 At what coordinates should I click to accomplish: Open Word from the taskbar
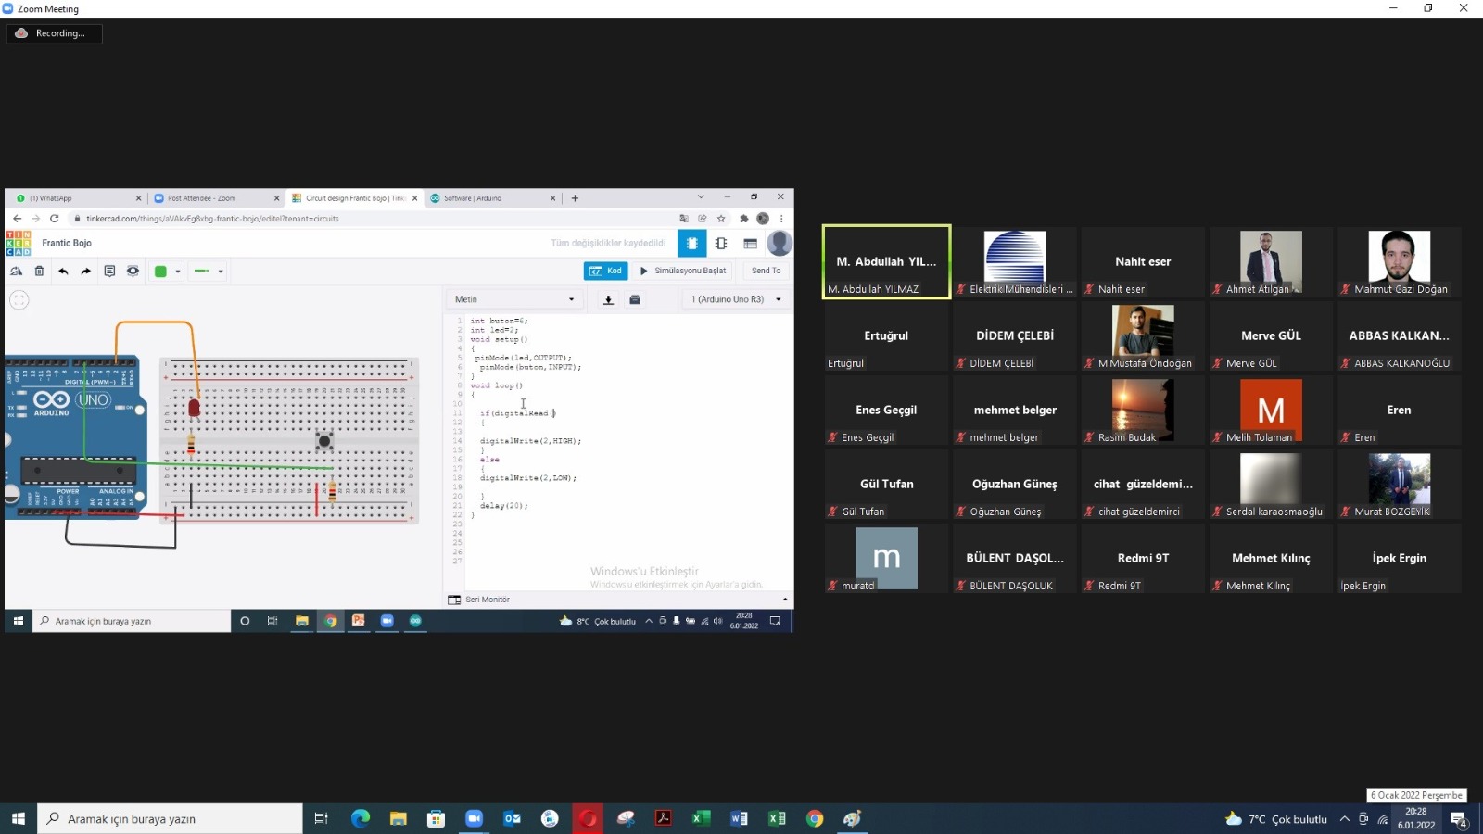[739, 818]
